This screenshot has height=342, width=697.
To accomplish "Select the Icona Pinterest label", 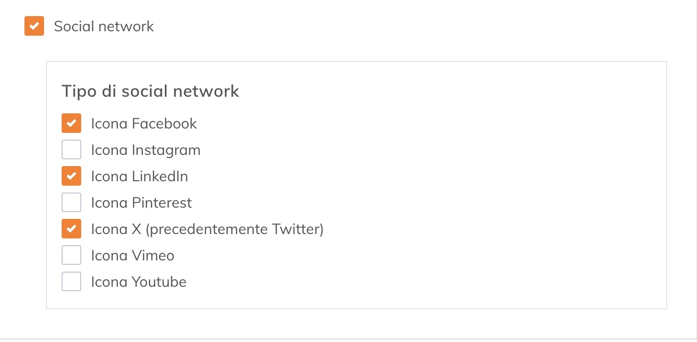I will tap(141, 202).
